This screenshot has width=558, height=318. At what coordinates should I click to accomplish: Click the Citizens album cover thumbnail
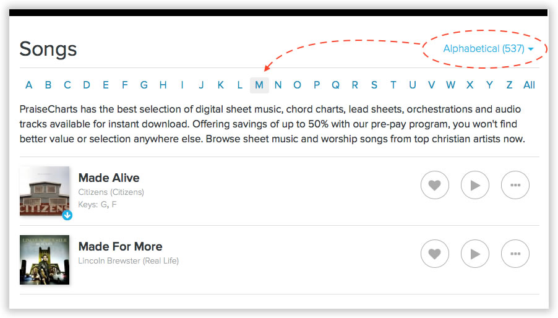45,191
